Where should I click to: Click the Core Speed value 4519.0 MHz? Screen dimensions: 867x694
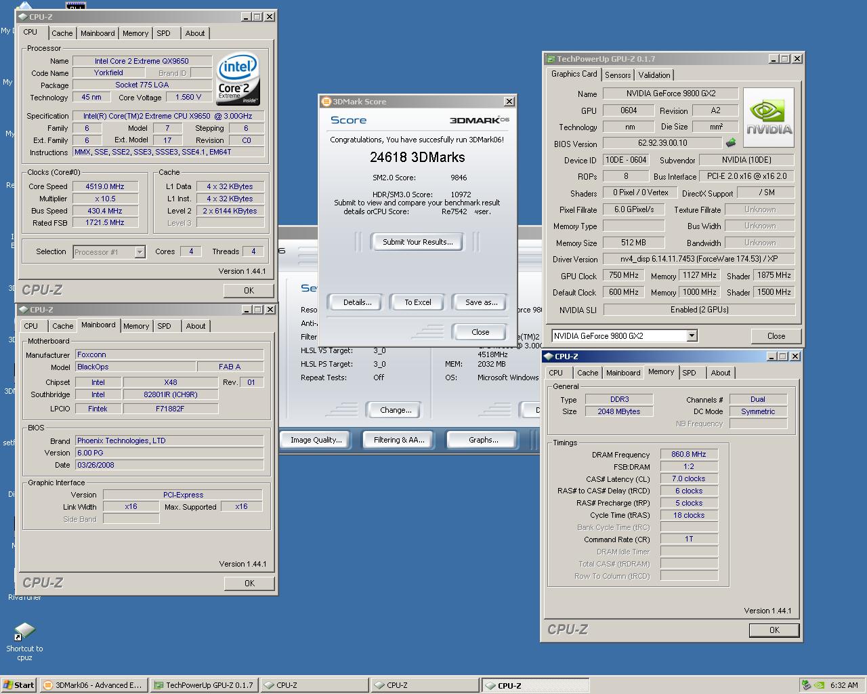[105, 186]
